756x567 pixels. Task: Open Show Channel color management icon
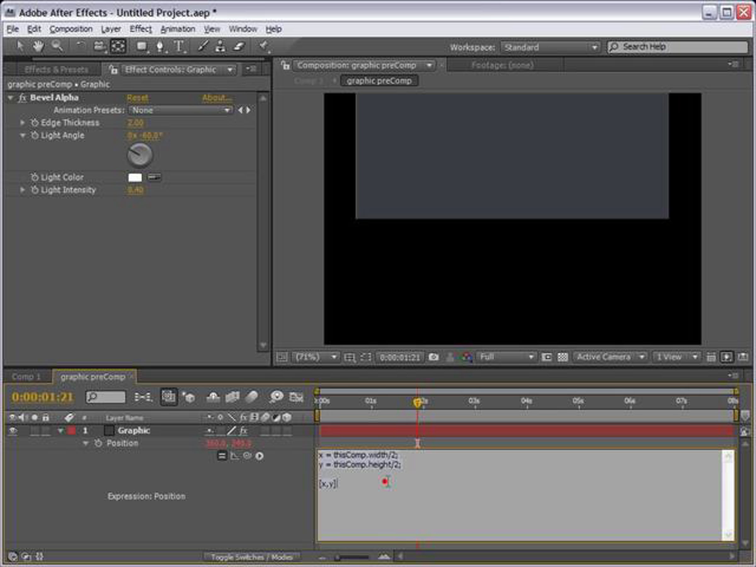point(467,357)
